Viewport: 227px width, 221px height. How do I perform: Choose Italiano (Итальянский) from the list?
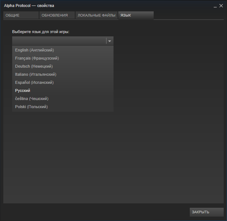tap(36, 74)
